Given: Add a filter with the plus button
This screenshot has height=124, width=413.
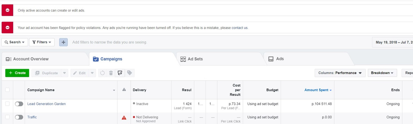Looking at the screenshot, I should [64, 42].
